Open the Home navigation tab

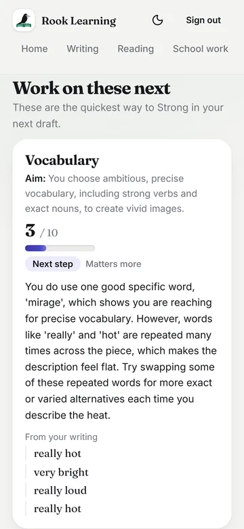click(x=35, y=49)
